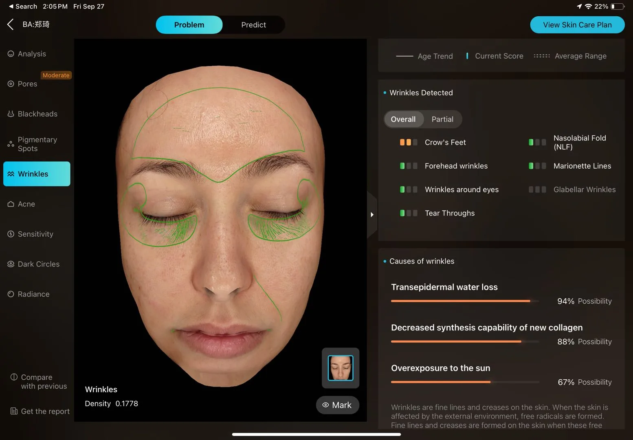Select the Partial wrinkles view
Screen dimensions: 633x440
[442, 119]
